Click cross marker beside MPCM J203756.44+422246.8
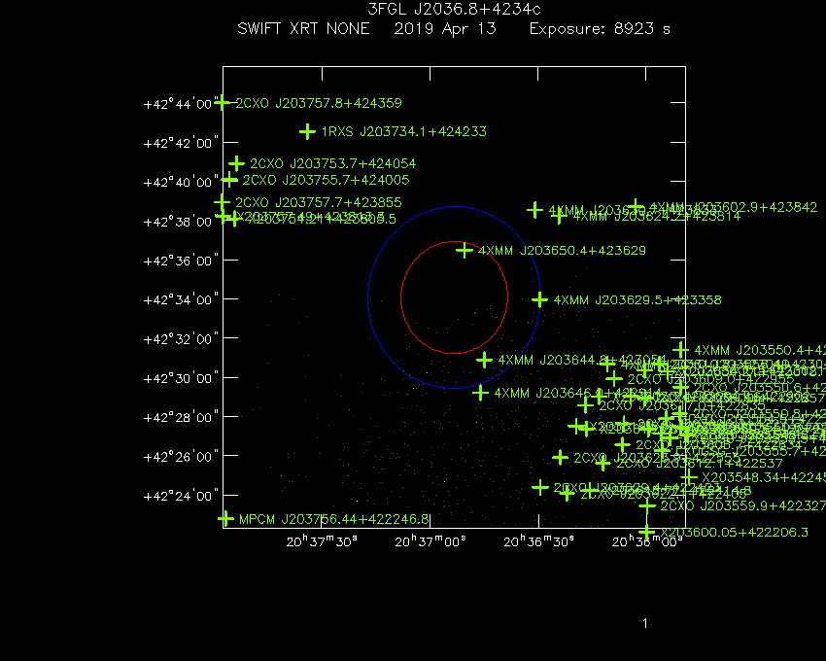 coord(225,519)
